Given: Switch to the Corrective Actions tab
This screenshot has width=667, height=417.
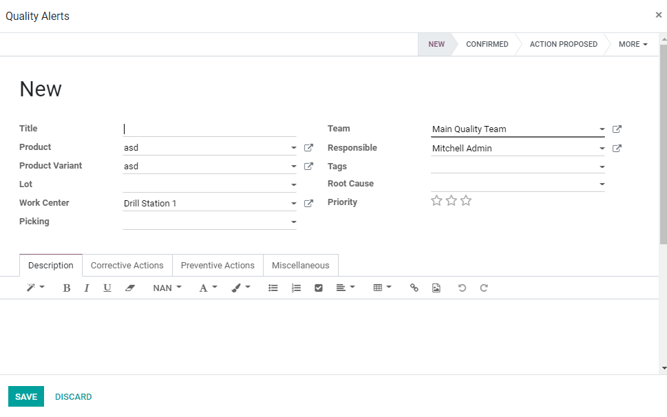Looking at the screenshot, I should 127,265.
